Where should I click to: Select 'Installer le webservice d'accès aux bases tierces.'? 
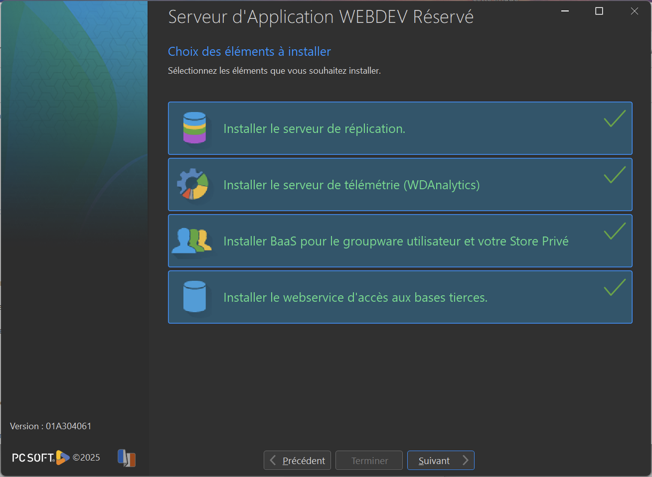pyautogui.click(x=355, y=297)
